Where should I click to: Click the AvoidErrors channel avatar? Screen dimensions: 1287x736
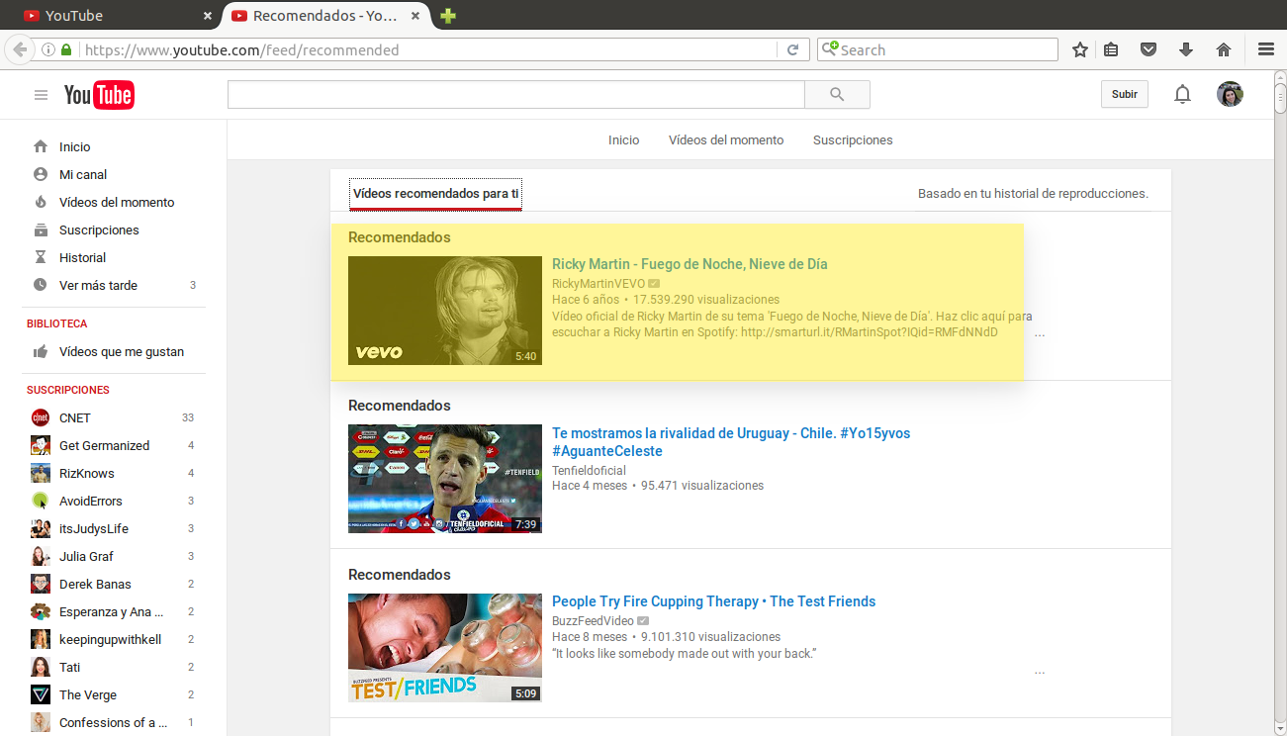(41, 501)
